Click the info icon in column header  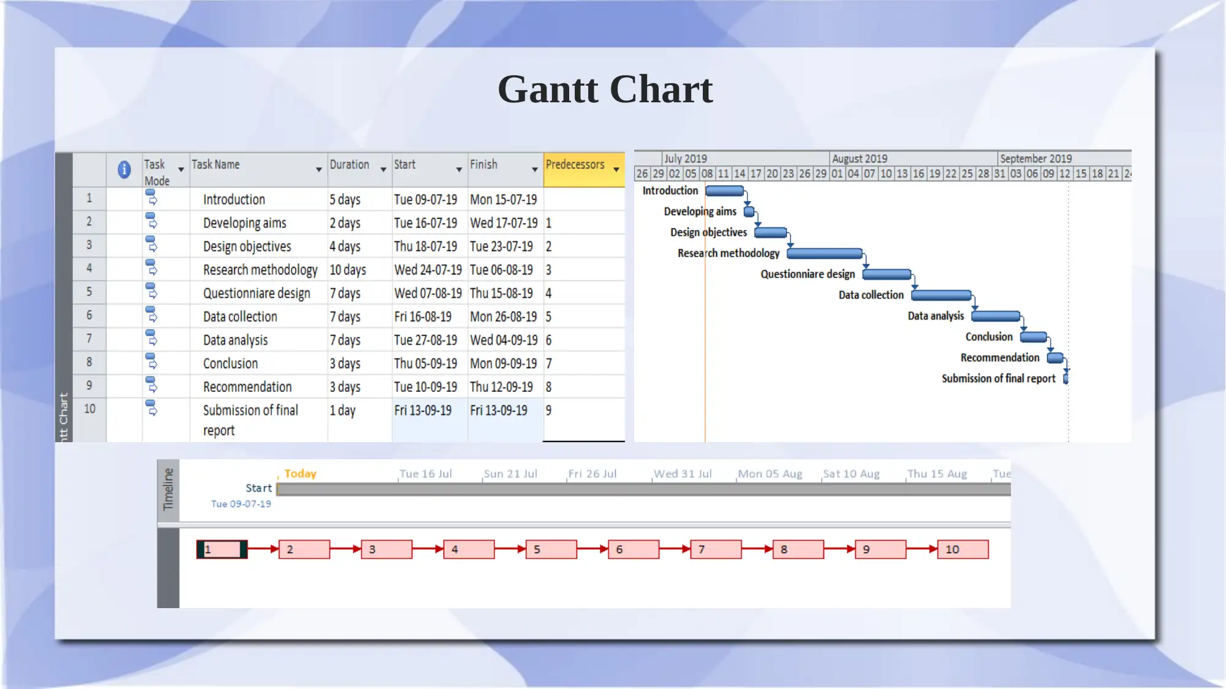pos(124,168)
